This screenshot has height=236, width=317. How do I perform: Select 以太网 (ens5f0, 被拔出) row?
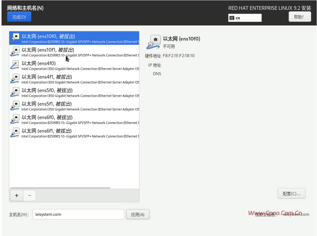(x=74, y=92)
